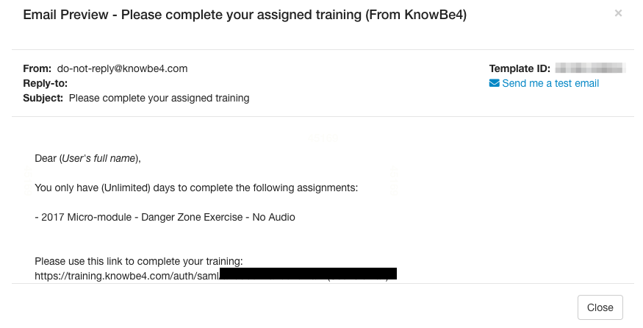This screenshot has width=643, height=328.
Task: Click the 'Template ID:' label
Action: click(520, 68)
